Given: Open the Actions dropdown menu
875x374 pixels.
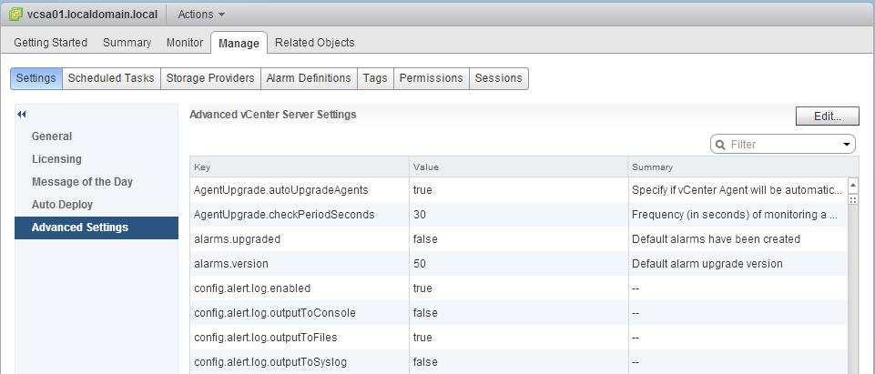Looking at the screenshot, I should pyautogui.click(x=201, y=15).
